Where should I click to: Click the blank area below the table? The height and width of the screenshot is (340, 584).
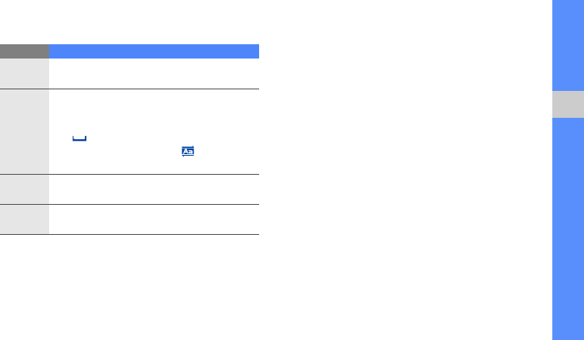130,285
